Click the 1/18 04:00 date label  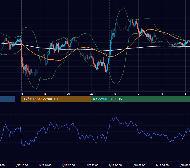[x=162, y=165]
